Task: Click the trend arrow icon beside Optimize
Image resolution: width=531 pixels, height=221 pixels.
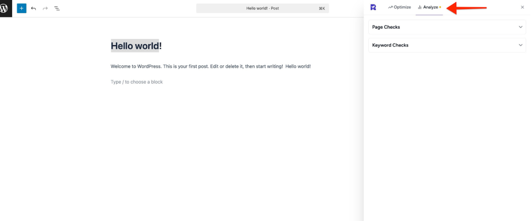Action: pos(390,7)
